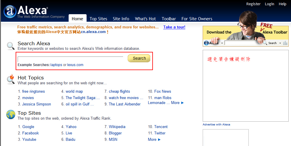Open top site MSN
This screenshot has width=291, height=146.
point(113,139)
